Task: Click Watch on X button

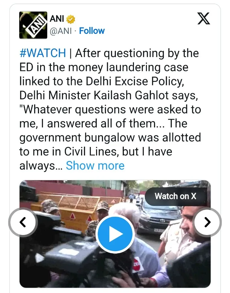Action: pos(176,196)
